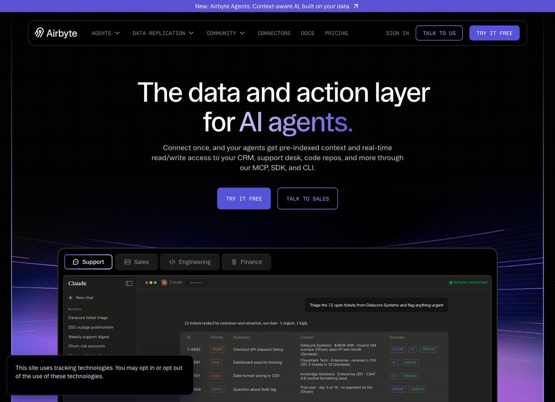
Task: Open Datacore ticket triage recent chat
Action: click(x=88, y=318)
